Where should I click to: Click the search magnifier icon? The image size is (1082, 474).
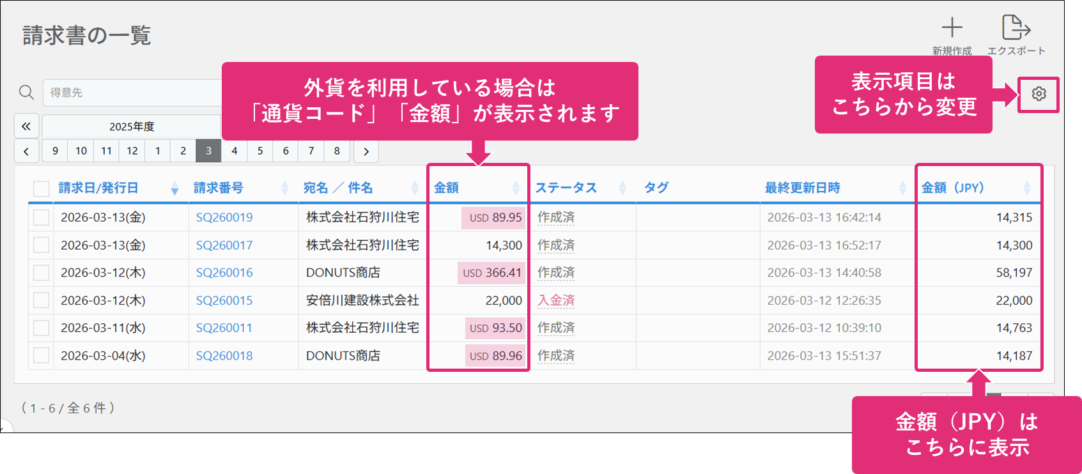[x=26, y=93]
